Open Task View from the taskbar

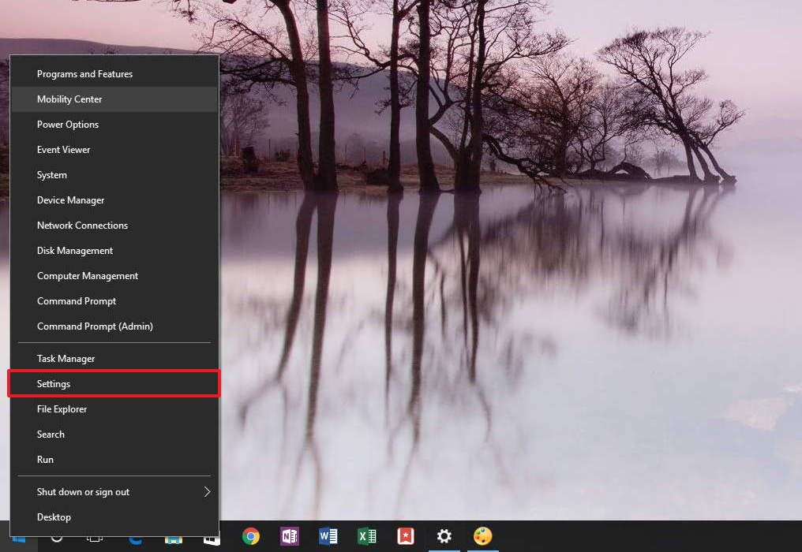[x=94, y=539]
